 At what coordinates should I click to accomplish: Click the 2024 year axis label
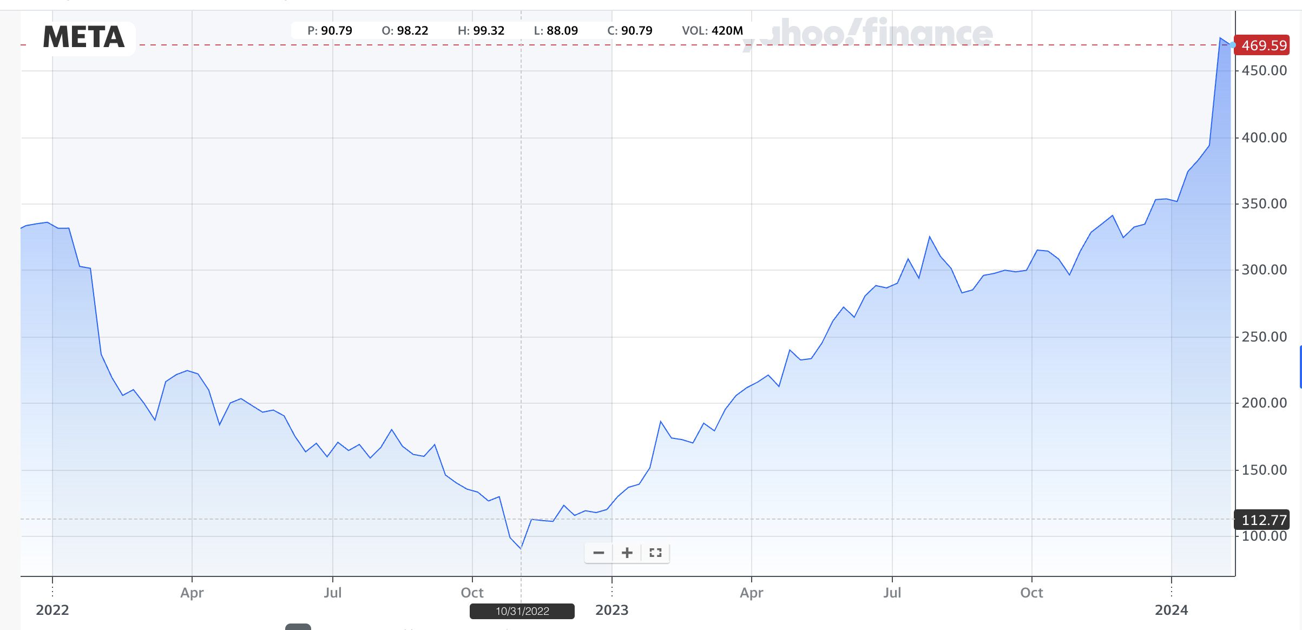pos(1172,611)
